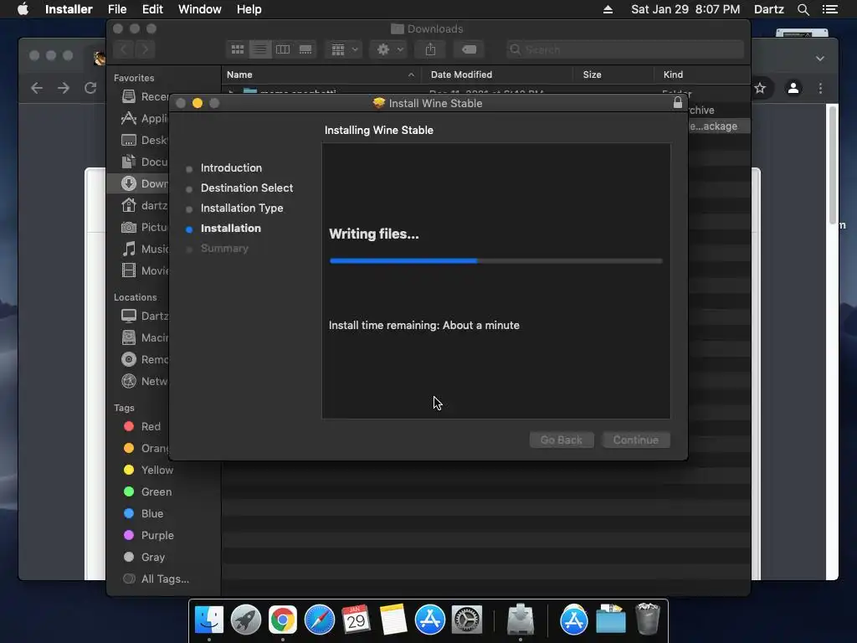The image size is (857, 643).
Task: Open System Preferences from the Dock
Action: click(467, 620)
